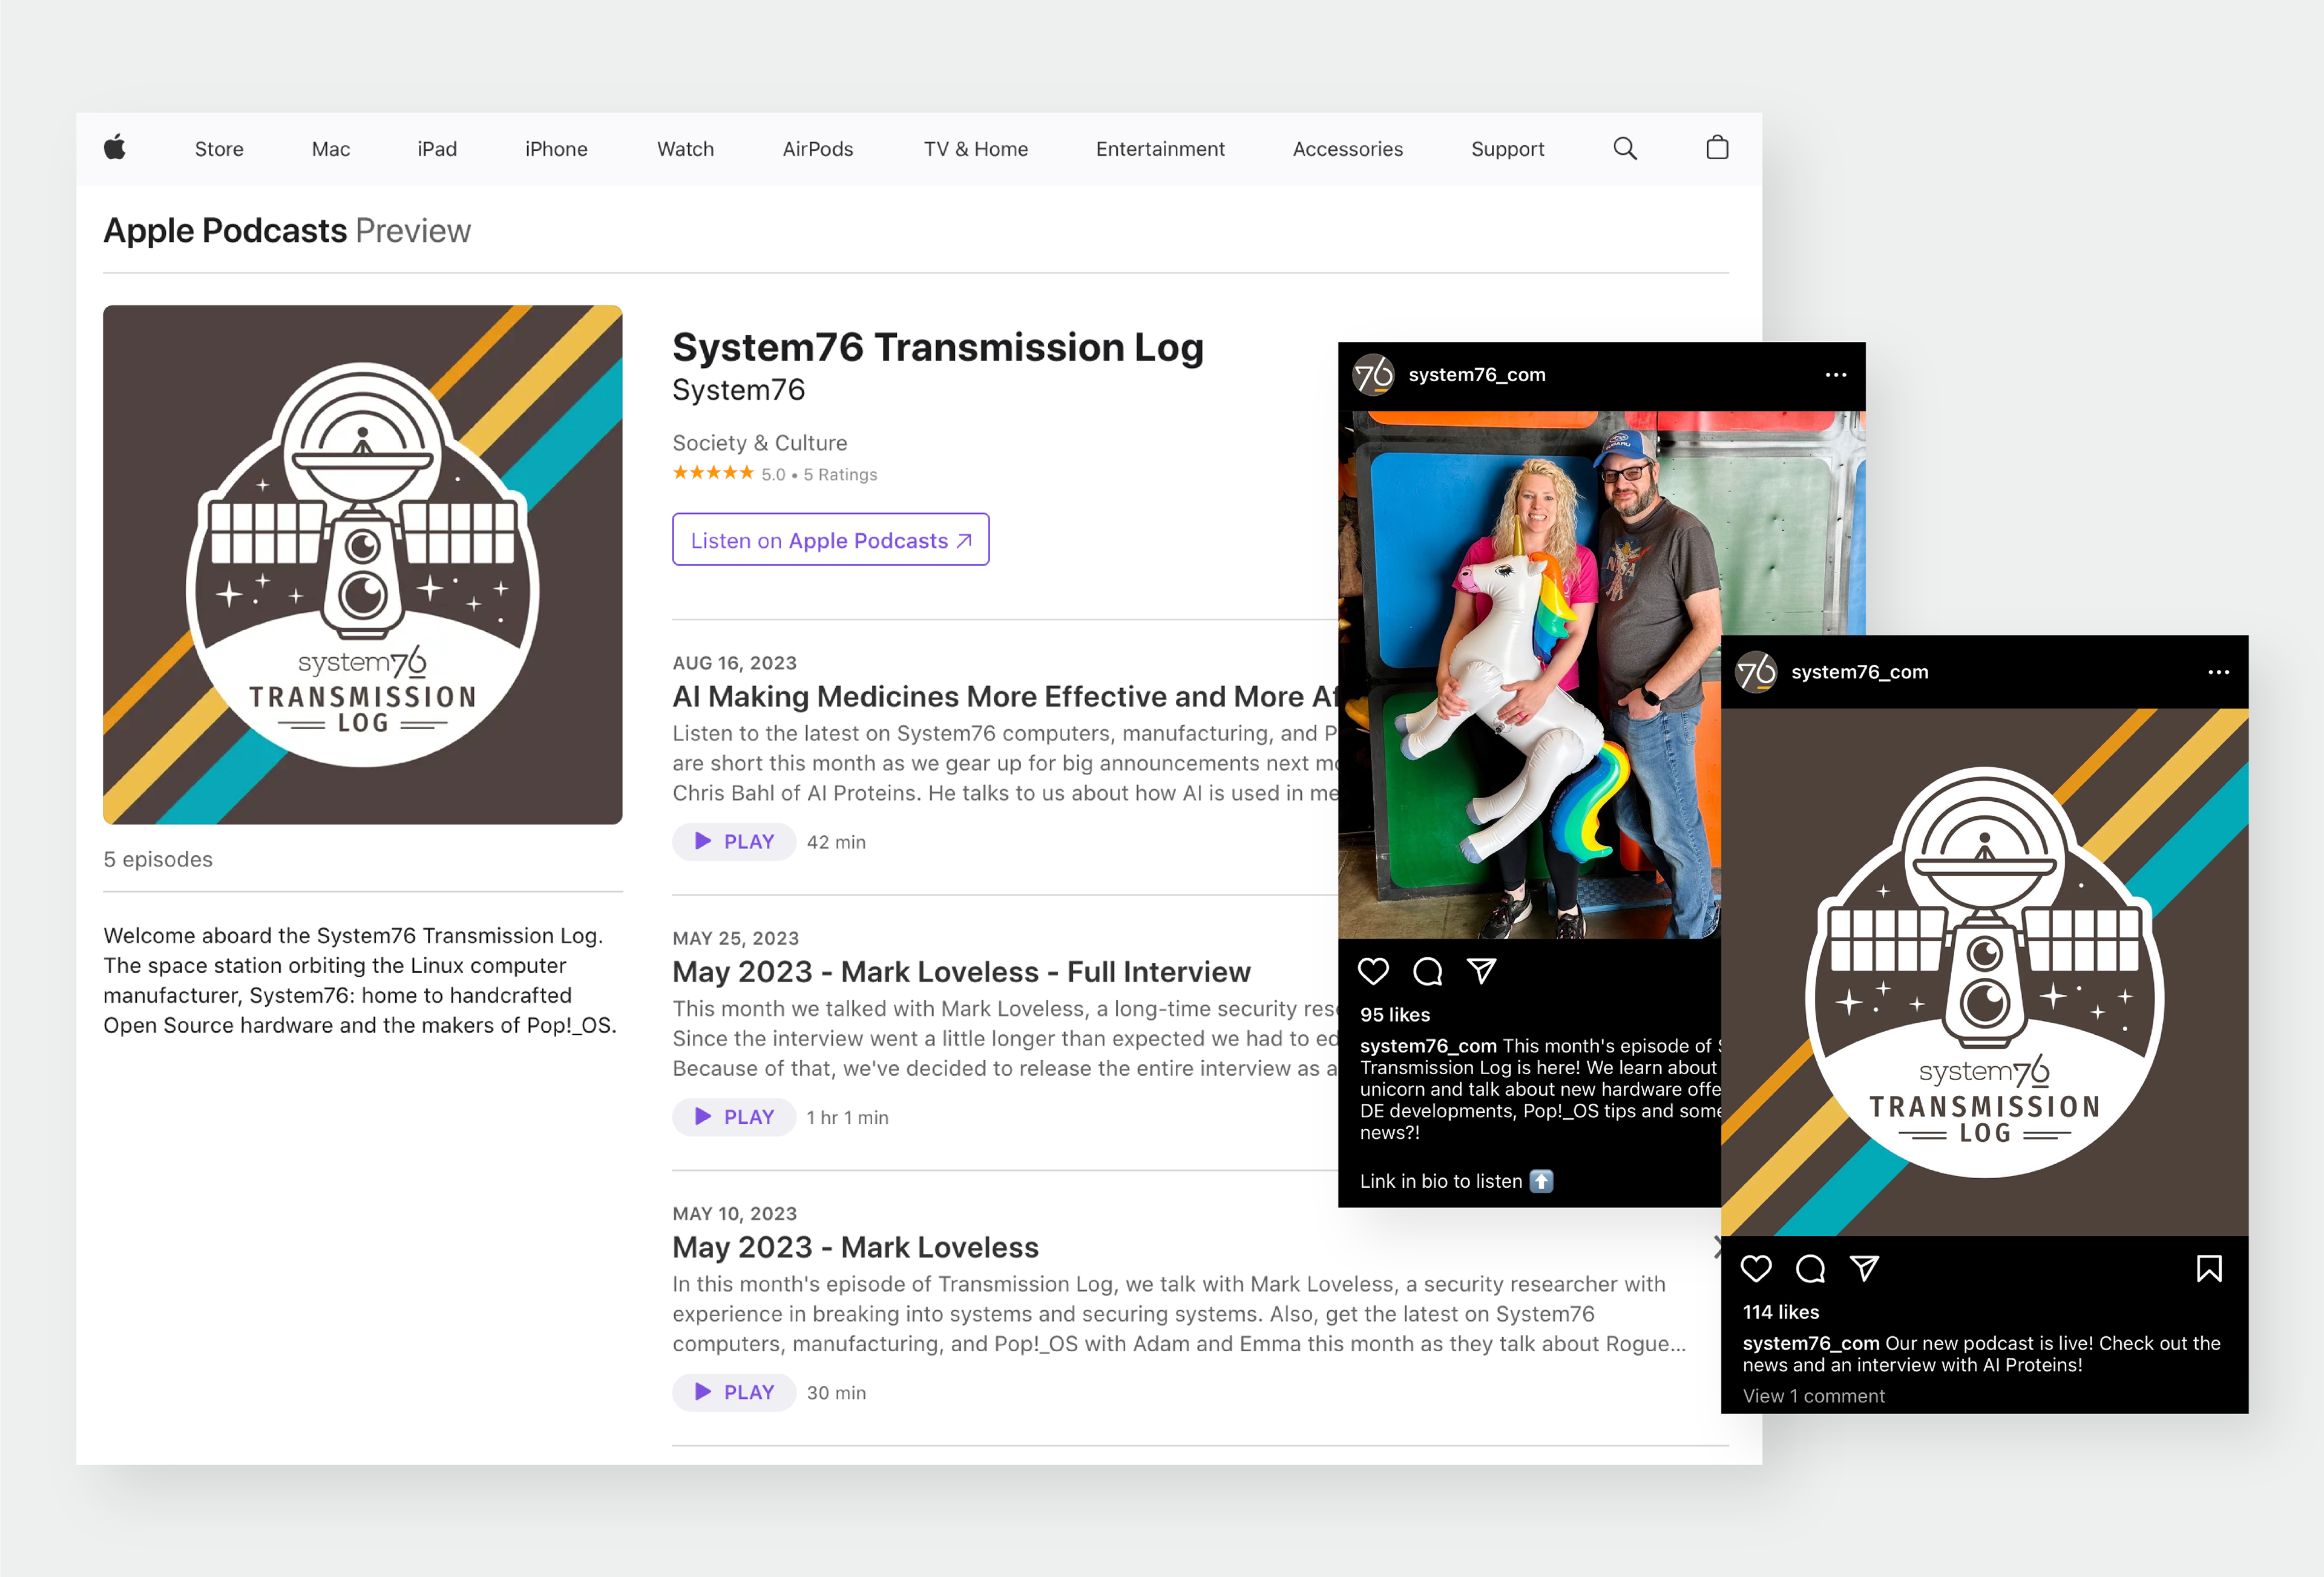
Task: Play the Mark Loveless Full Interview episode
Action: 734,1117
